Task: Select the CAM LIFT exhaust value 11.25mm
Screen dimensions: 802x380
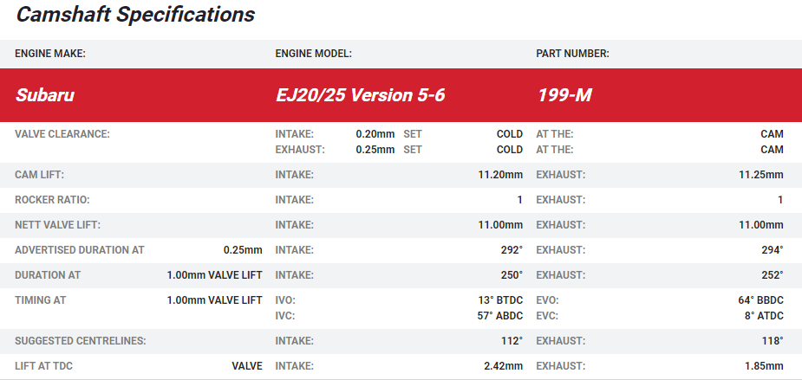Action: pyautogui.click(x=760, y=175)
